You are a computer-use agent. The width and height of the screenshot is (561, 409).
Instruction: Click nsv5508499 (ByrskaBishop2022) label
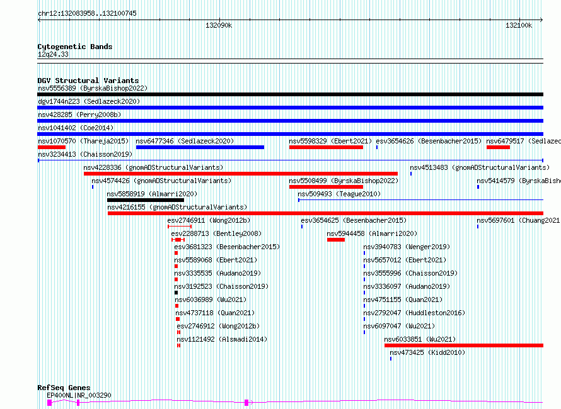pyautogui.click(x=344, y=181)
